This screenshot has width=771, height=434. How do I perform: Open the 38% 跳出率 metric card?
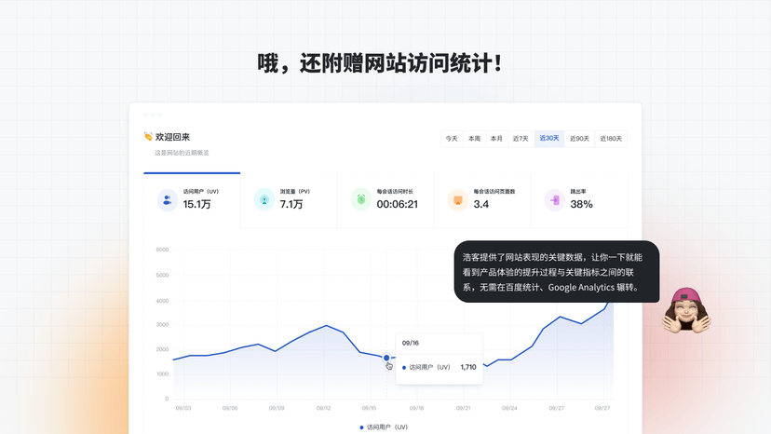coord(579,200)
